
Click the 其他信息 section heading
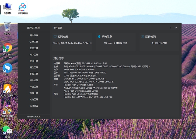59,58
